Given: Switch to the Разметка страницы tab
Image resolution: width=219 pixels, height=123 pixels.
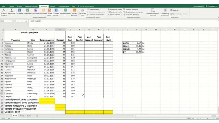Looking at the screenshot, I should (x=31, y=6).
